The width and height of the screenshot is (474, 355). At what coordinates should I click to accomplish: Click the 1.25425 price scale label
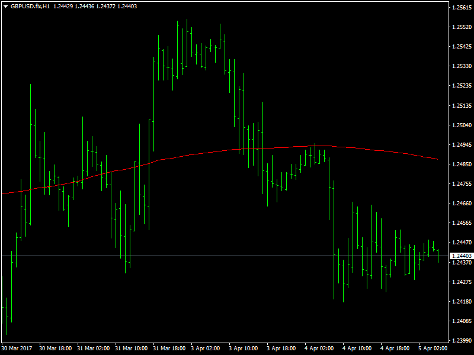(462, 47)
